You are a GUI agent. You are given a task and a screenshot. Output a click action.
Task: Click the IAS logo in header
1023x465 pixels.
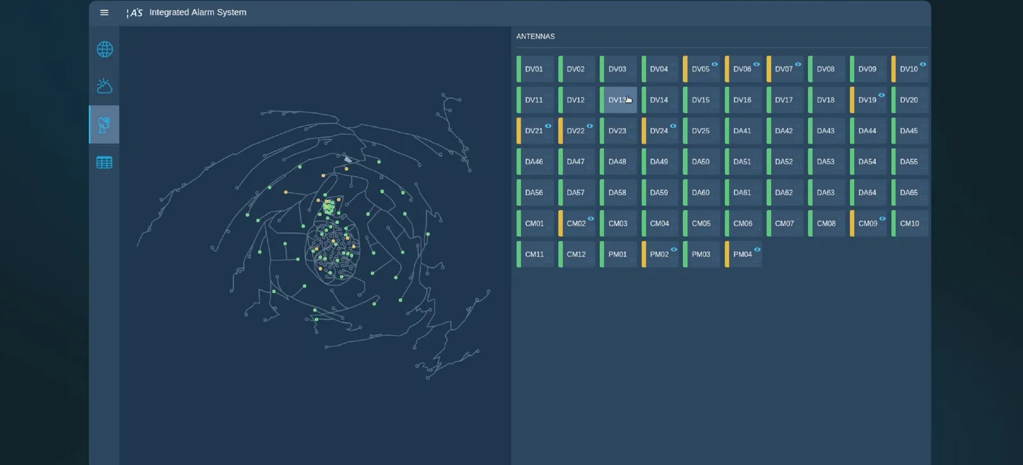[x=134, y=12]
